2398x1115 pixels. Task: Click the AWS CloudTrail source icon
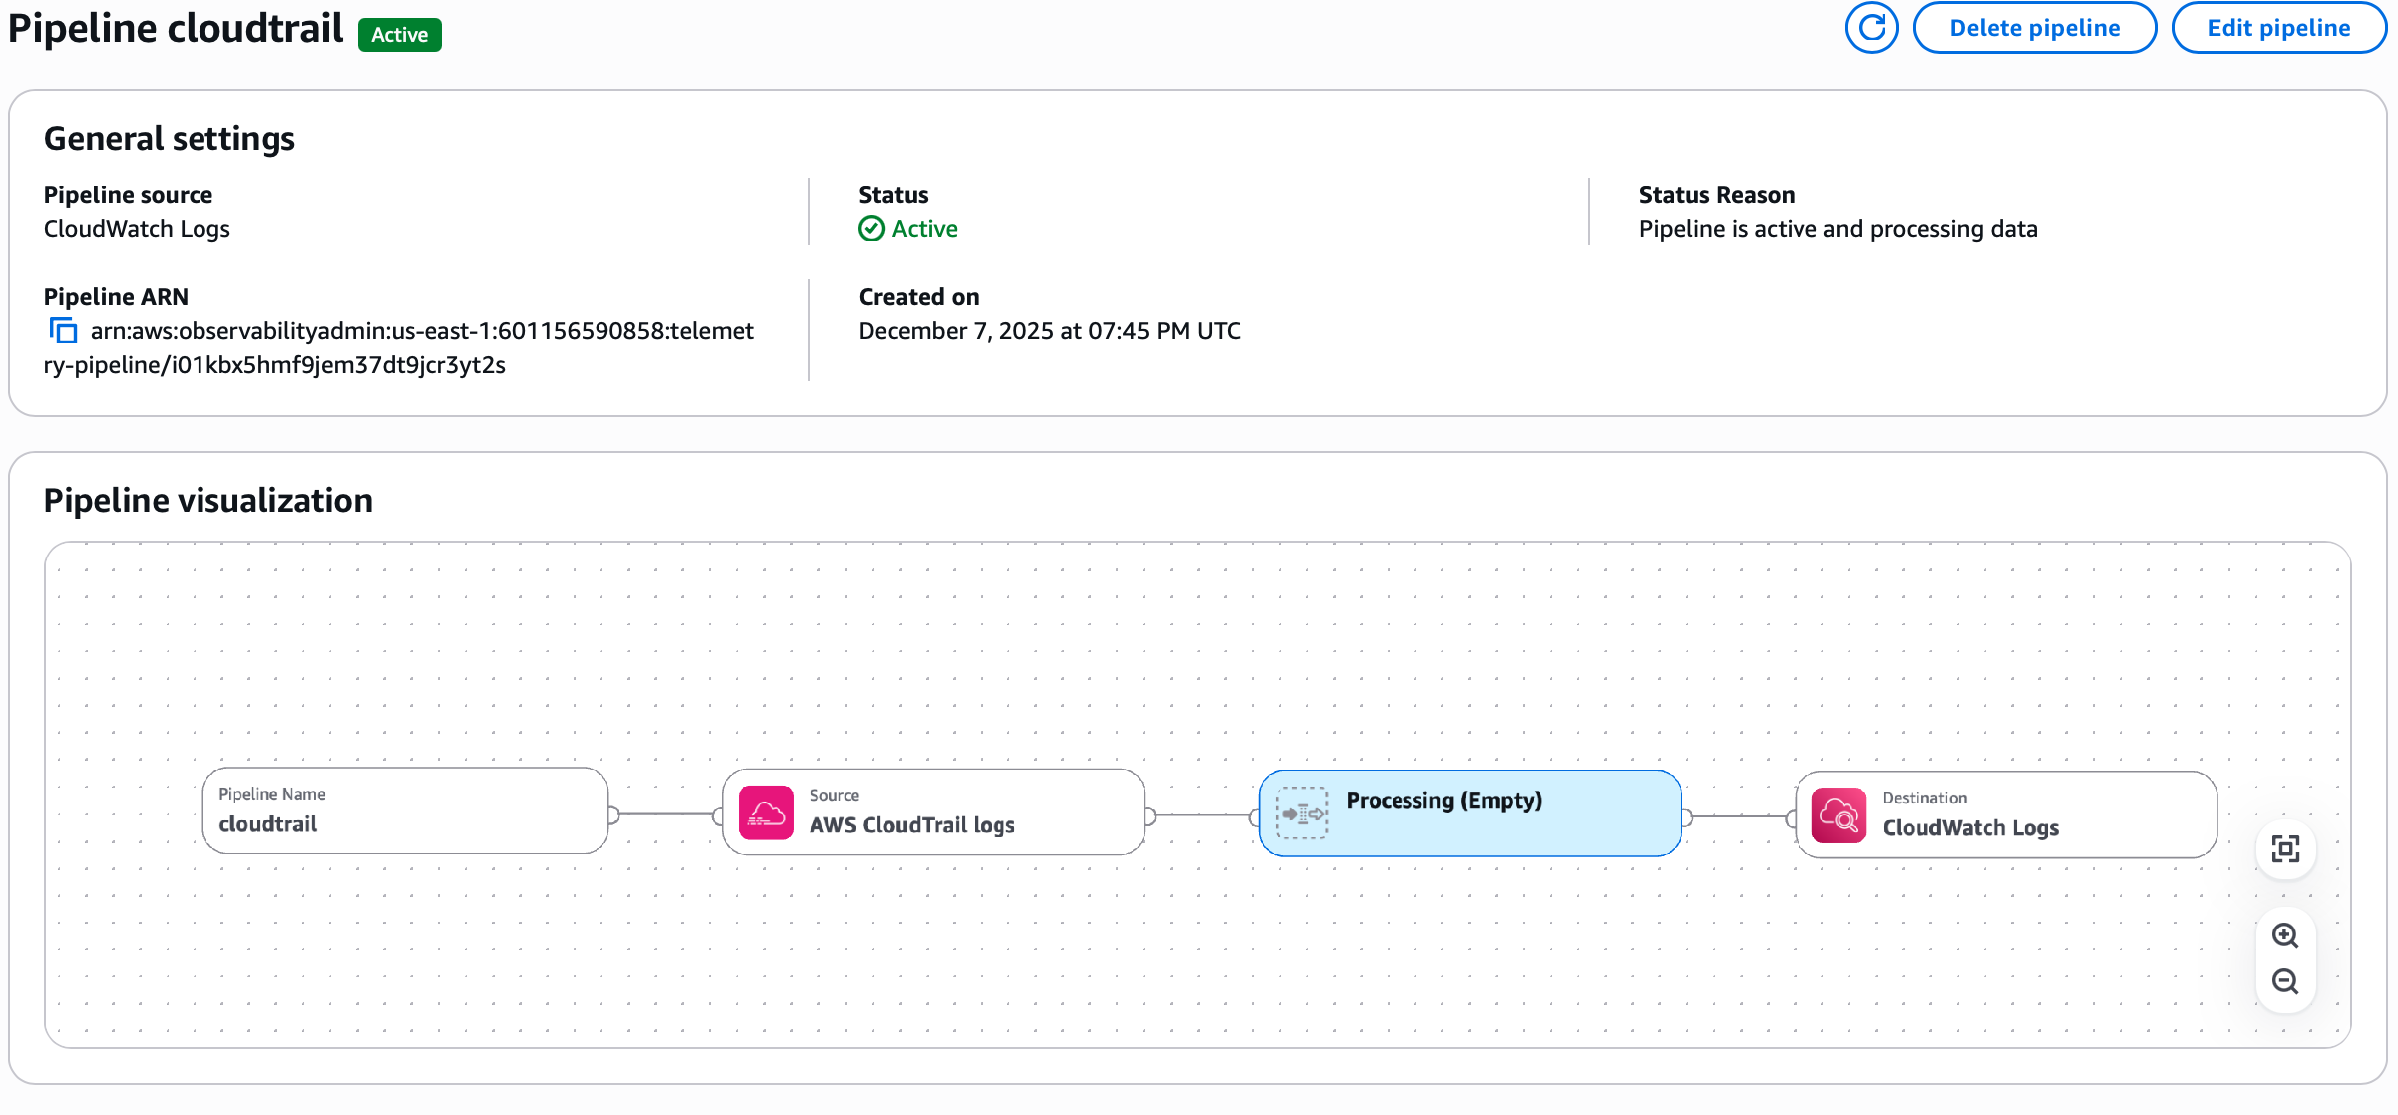point(766,813)
